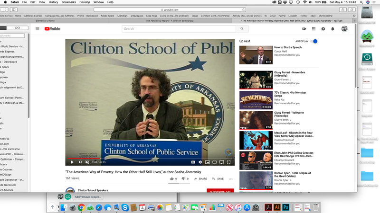This screenshot has height=213, width=380.
Task: Open the History menu
Action: point(53,2)
